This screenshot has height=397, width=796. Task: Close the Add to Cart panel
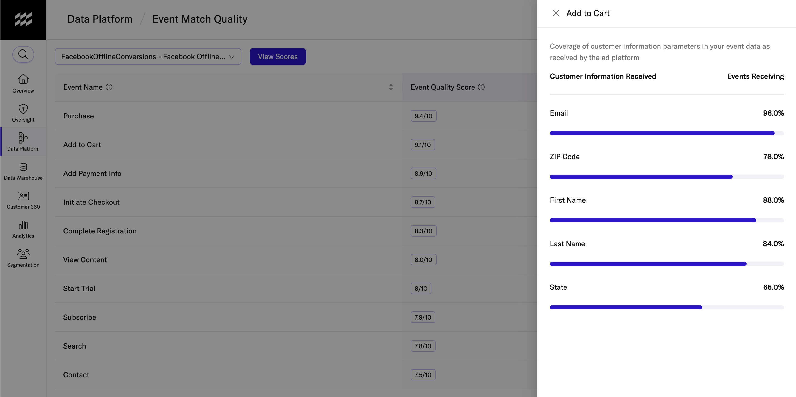click(x=556, y=13)
